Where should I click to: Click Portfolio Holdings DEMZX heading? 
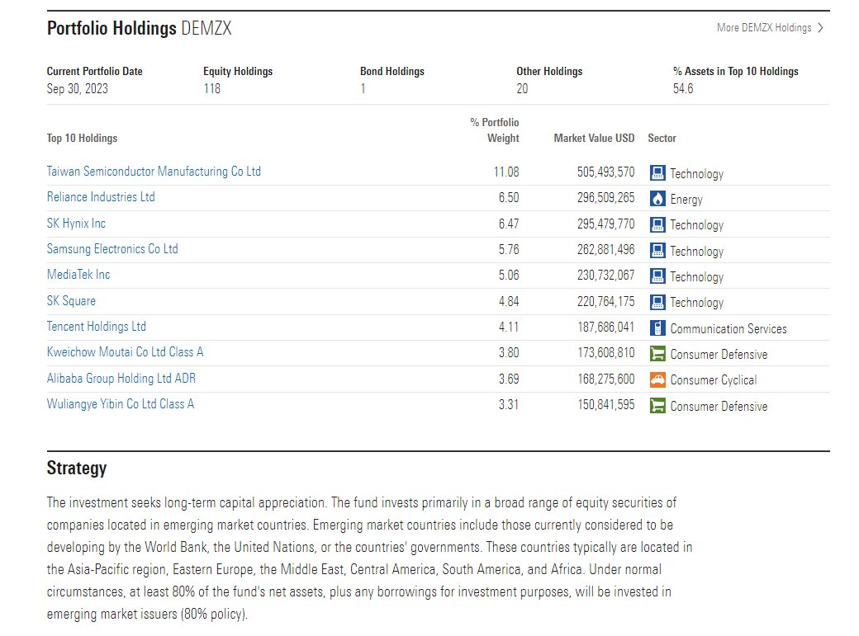click(x=139, y=28)
